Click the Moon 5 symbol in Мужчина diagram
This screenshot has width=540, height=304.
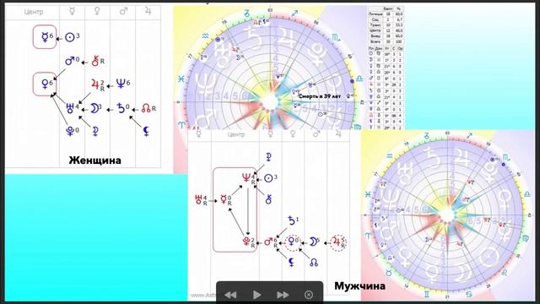click(314, 242)
